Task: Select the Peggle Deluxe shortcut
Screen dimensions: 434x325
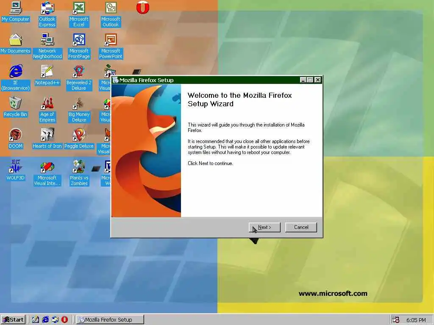Action: [79, 139]
